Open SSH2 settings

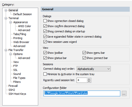[12, 90]
